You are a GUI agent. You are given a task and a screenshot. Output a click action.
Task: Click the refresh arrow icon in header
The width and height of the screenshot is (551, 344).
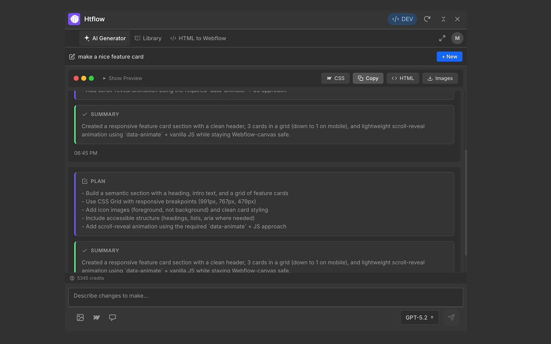pyautogui.click(x=427, y=19)
